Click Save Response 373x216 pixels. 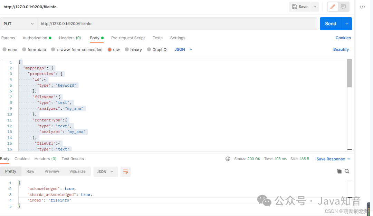(x=331, y=159)
